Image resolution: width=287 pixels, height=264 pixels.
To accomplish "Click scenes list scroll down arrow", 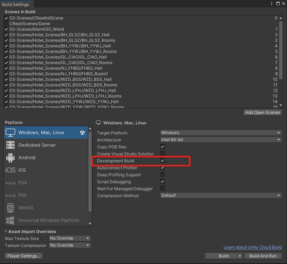I will tap(281, 105).
